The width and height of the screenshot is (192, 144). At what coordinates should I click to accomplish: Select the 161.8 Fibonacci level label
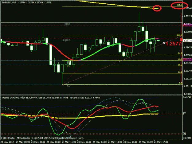[179, 5]
